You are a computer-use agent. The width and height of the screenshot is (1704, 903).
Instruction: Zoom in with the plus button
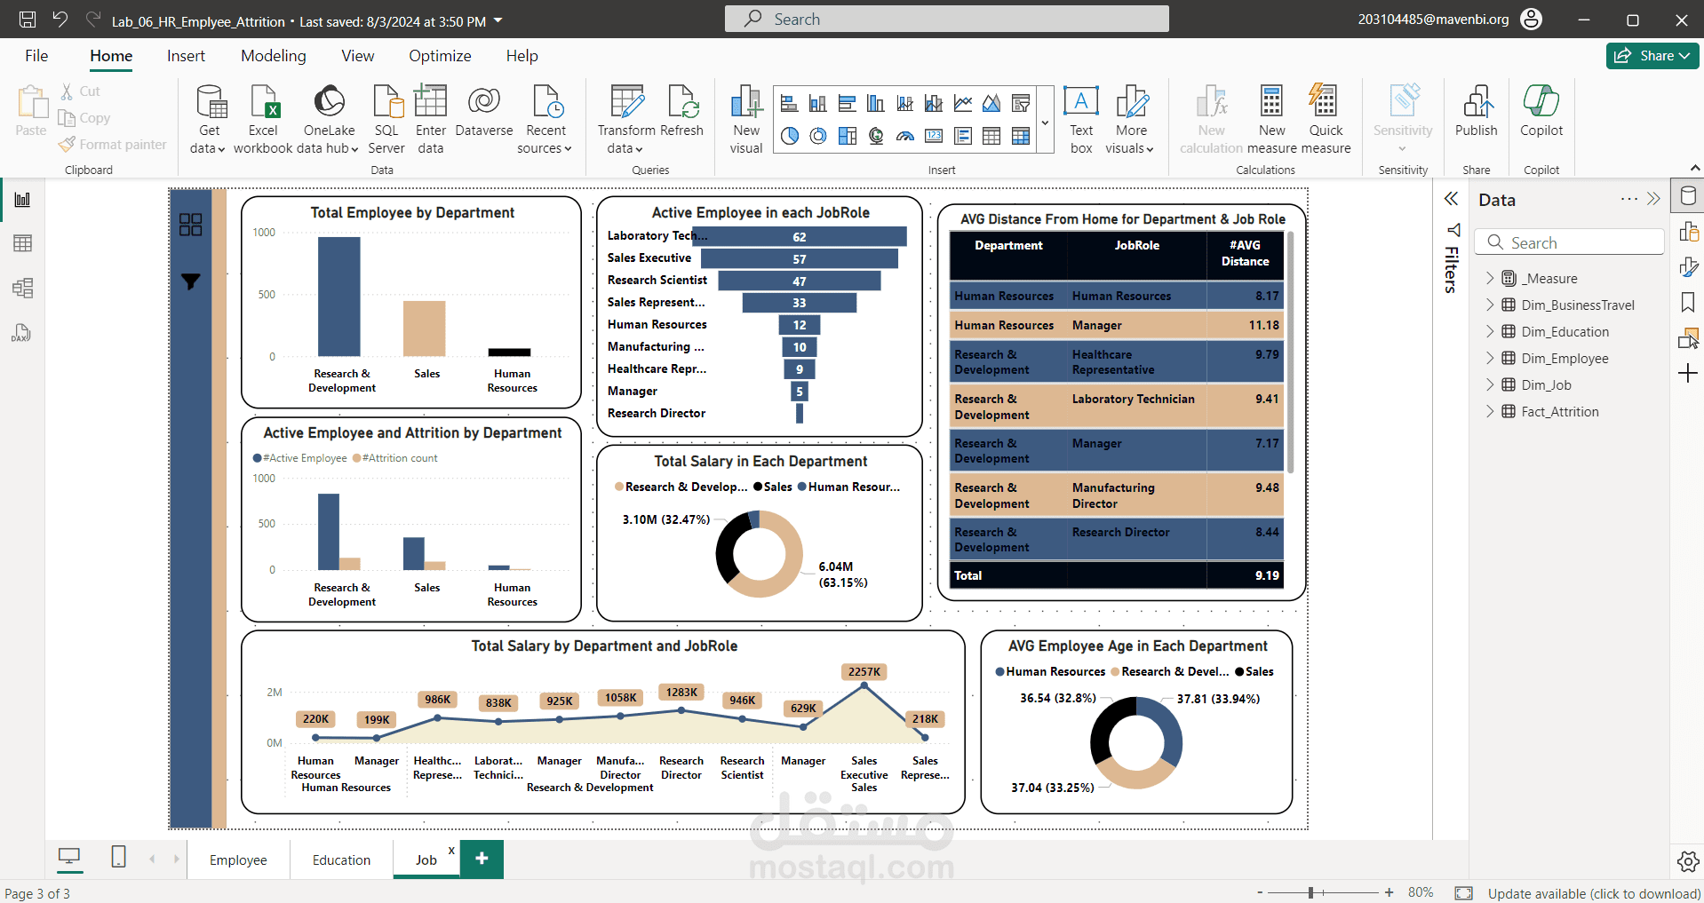tap(1389, 892)
